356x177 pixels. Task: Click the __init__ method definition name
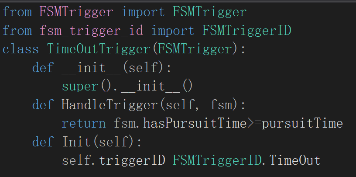(91, 68)
